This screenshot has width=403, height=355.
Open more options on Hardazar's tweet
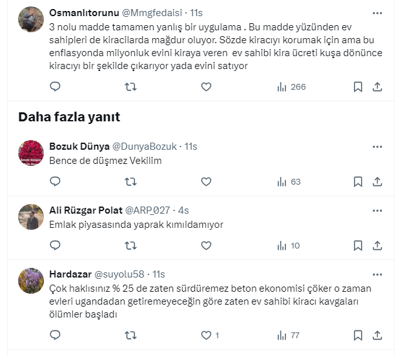point(377,274)
